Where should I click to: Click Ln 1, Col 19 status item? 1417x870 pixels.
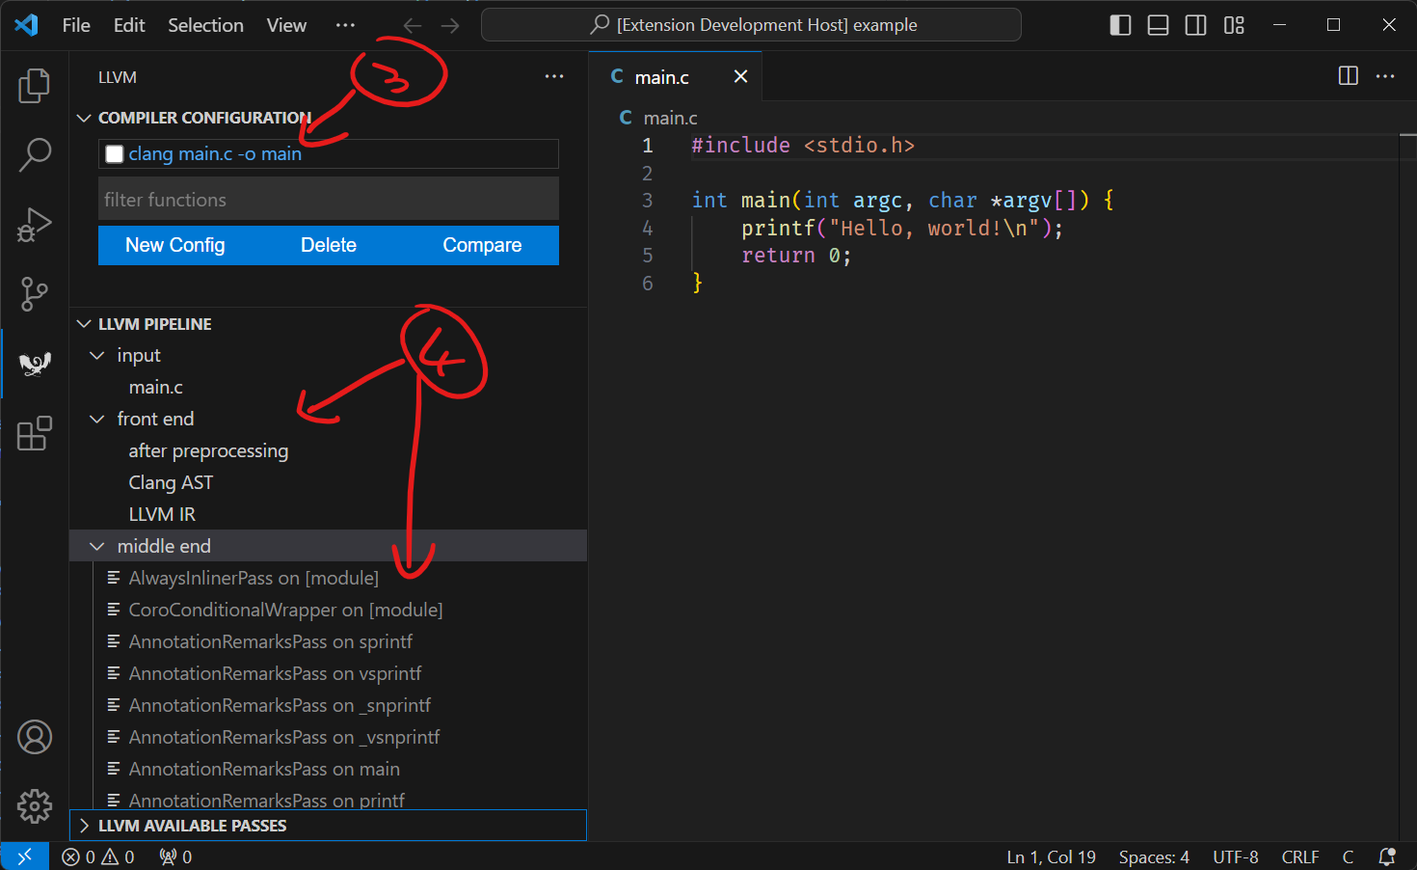click(x=1052, y=856)
